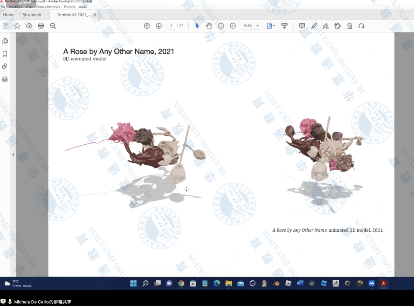414x306 pixels.
Task: Open the weather widget showing 11°C
Action: 18,283
